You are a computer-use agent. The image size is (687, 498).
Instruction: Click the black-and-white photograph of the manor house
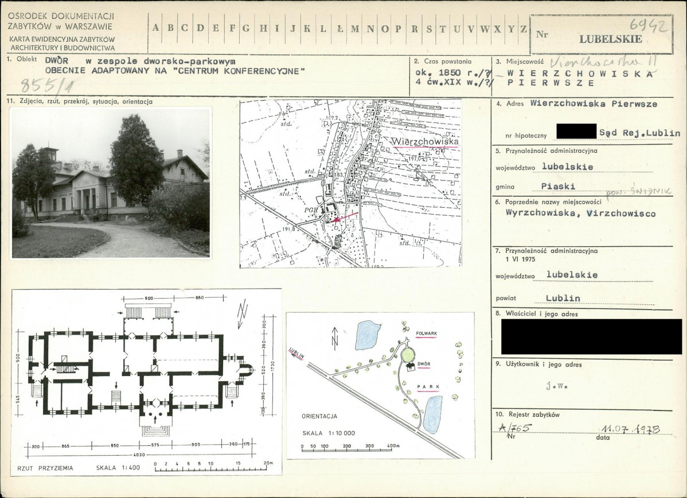111,183
